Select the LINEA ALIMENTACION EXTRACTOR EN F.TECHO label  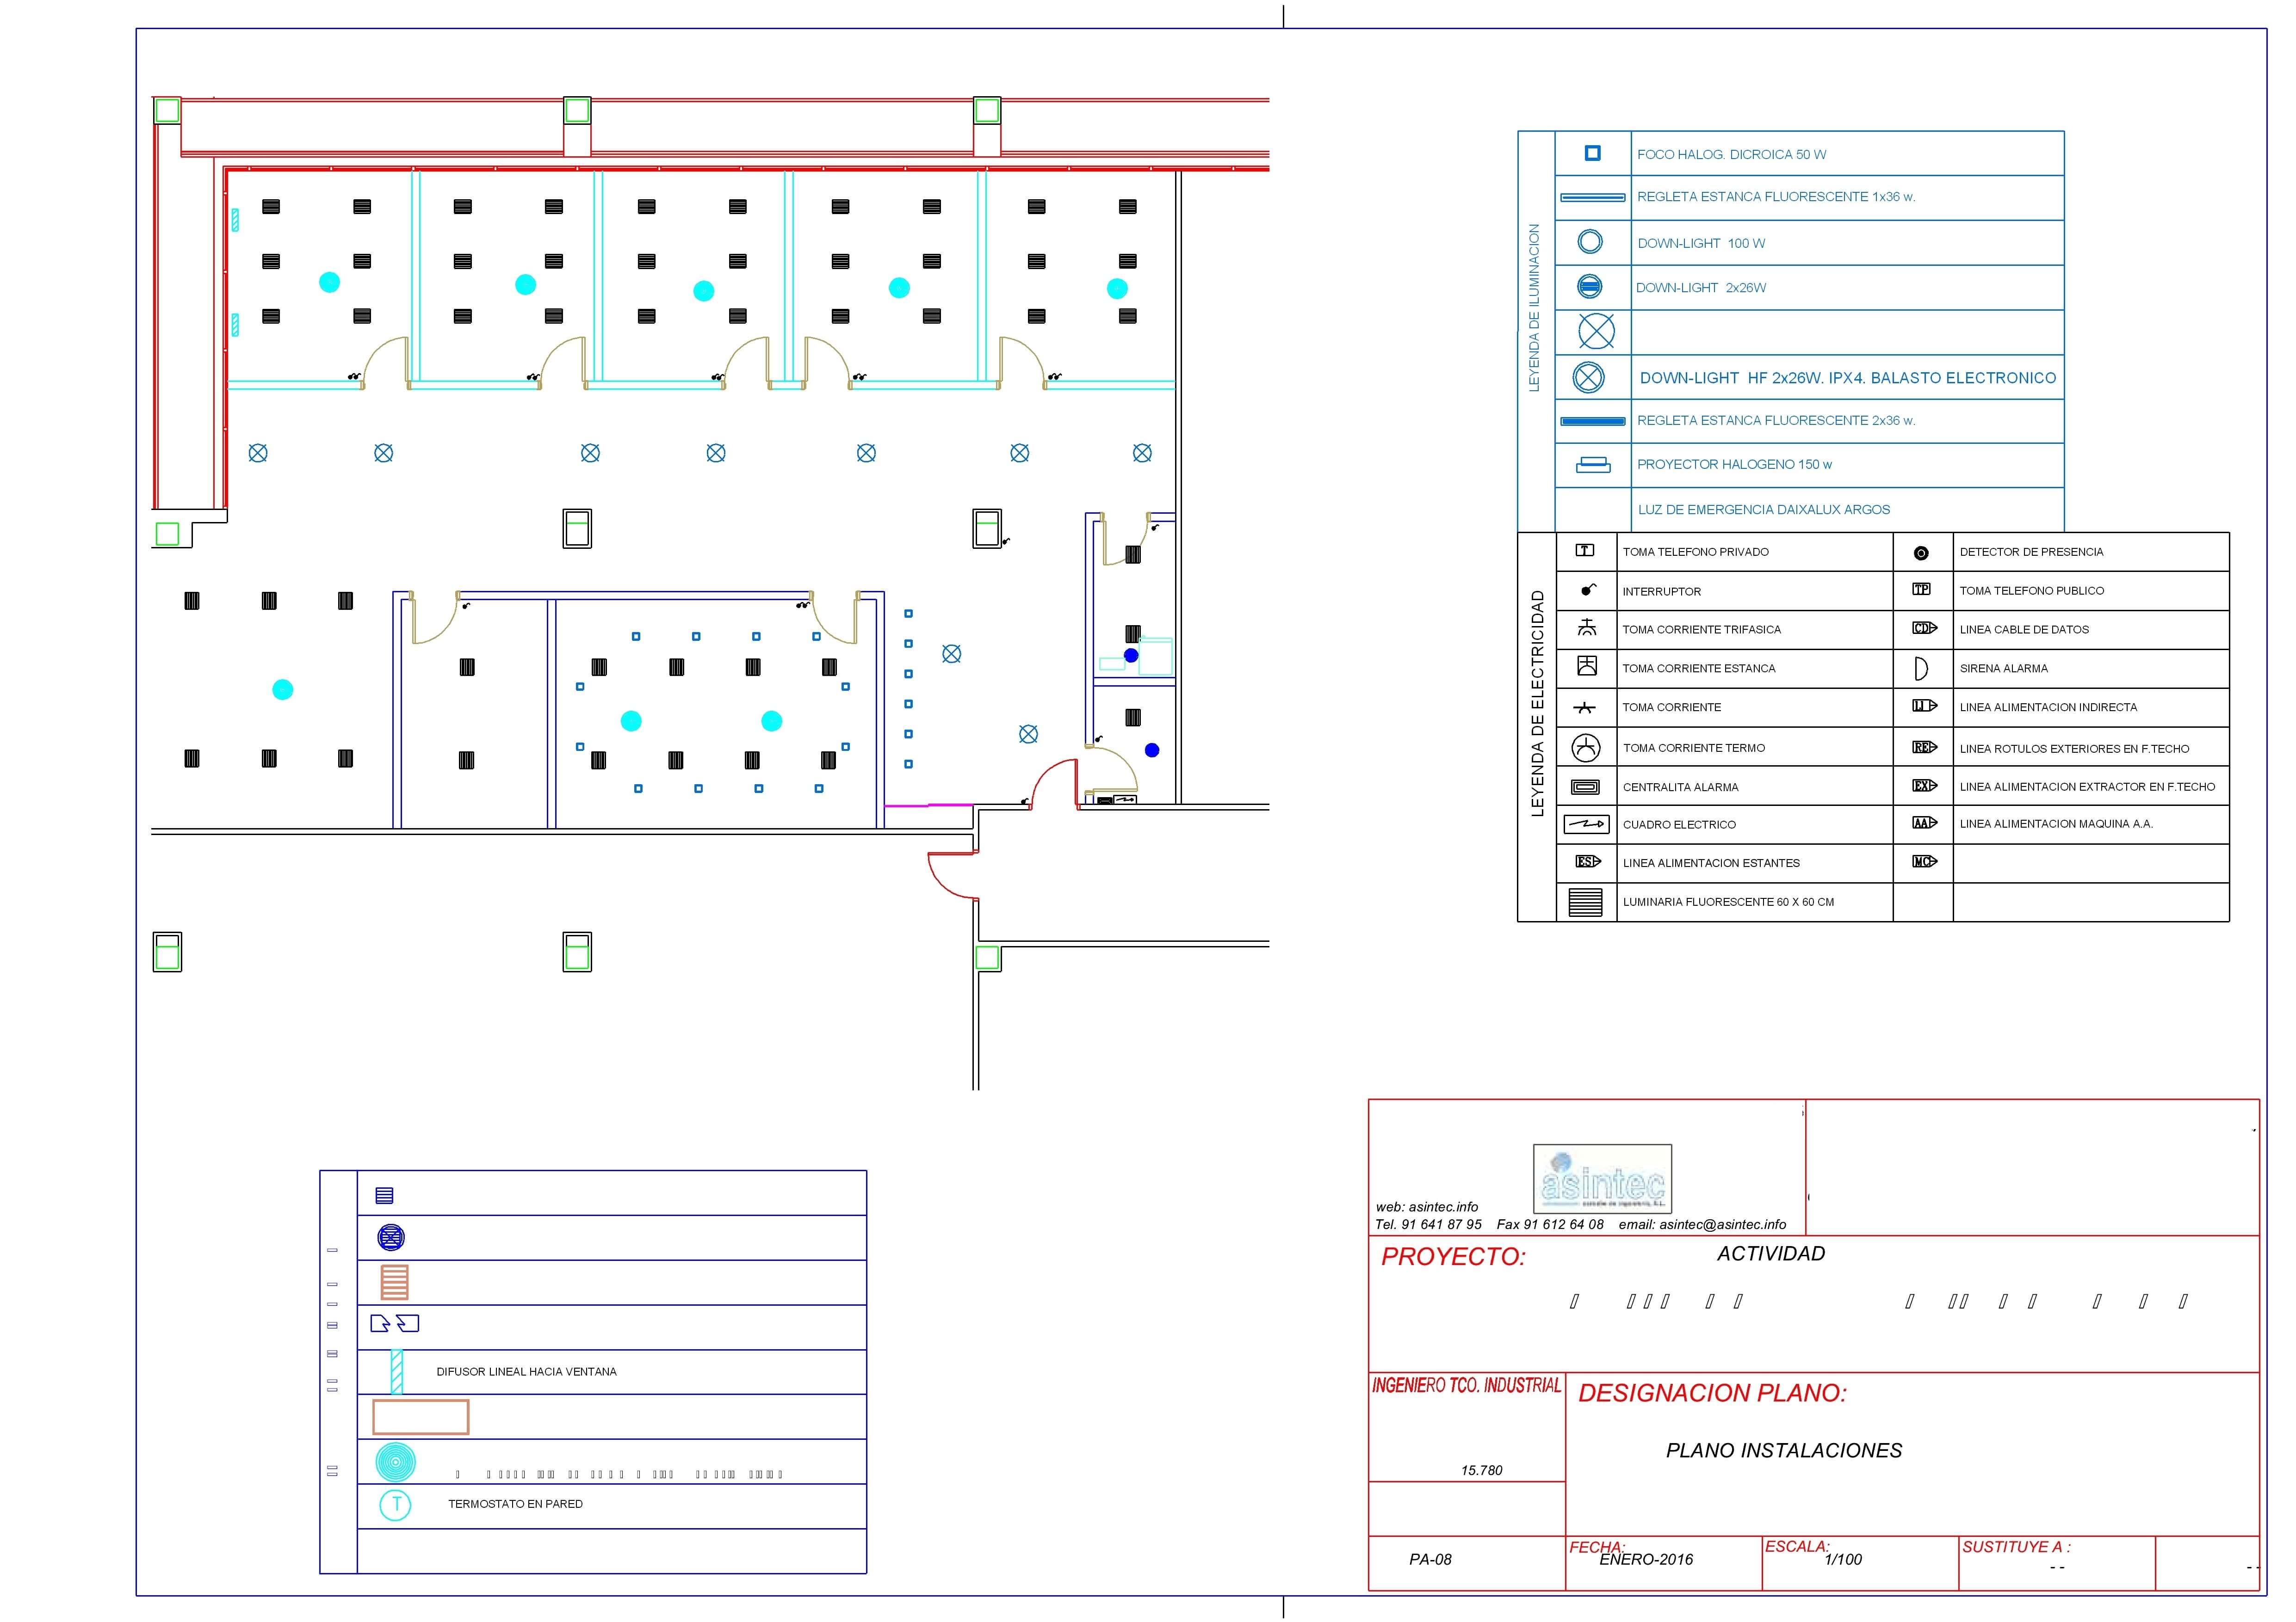(2087, 786)
